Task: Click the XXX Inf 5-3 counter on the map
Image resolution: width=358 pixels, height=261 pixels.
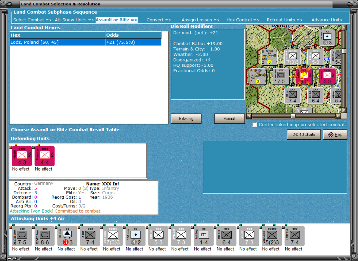Action: click(x=315, y=57)
